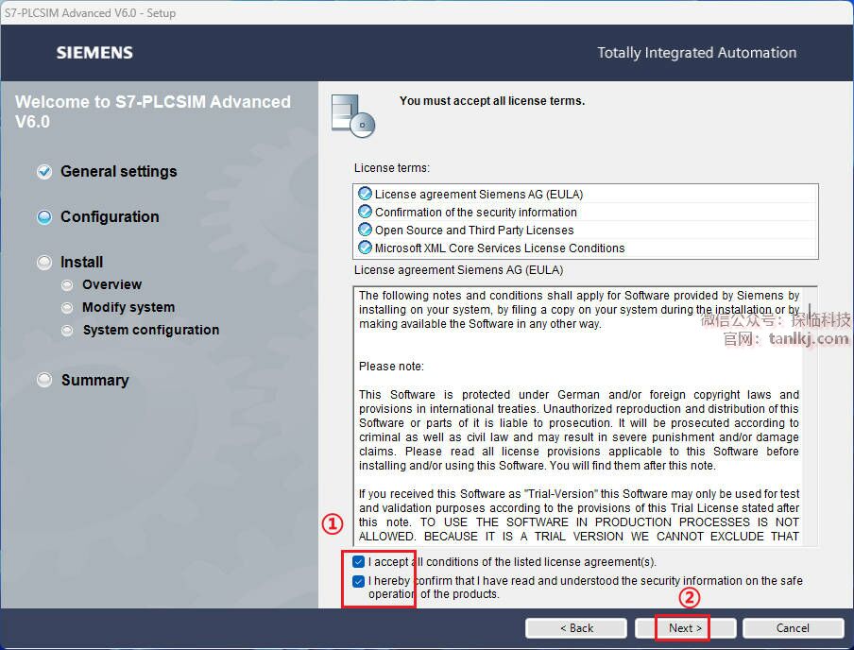Click the Welcome to S7-PLCSIM Advanced V6.0 heading

tap(153, 111)
